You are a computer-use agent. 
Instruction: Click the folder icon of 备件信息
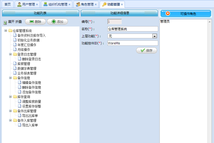point(15,78)
